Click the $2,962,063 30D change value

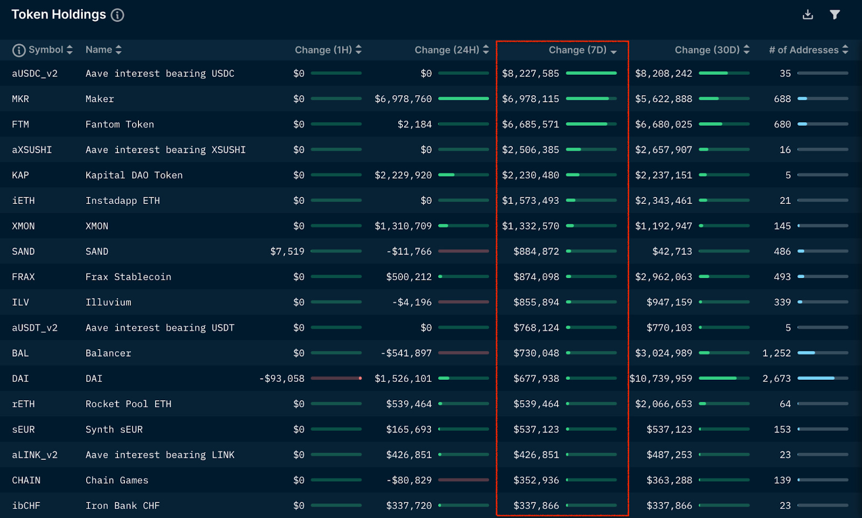tap(664, 277)
